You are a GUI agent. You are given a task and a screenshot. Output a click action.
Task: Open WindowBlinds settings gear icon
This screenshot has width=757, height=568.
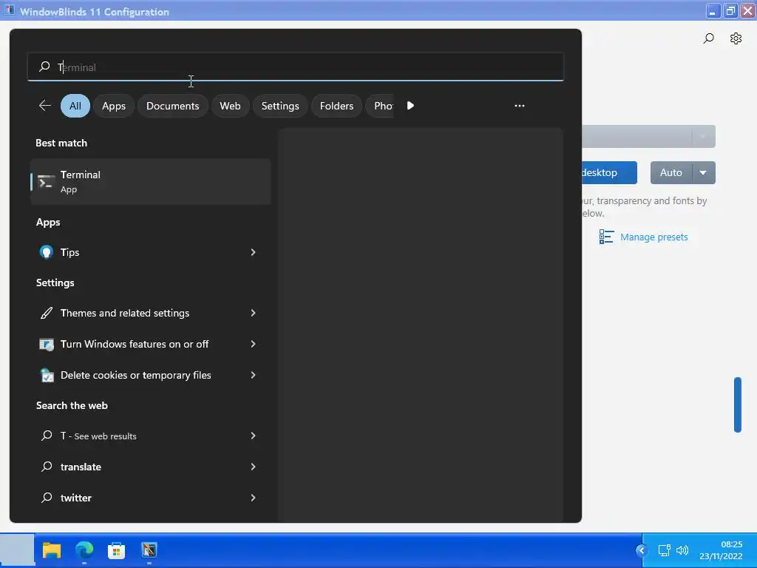tap(736, 38)
